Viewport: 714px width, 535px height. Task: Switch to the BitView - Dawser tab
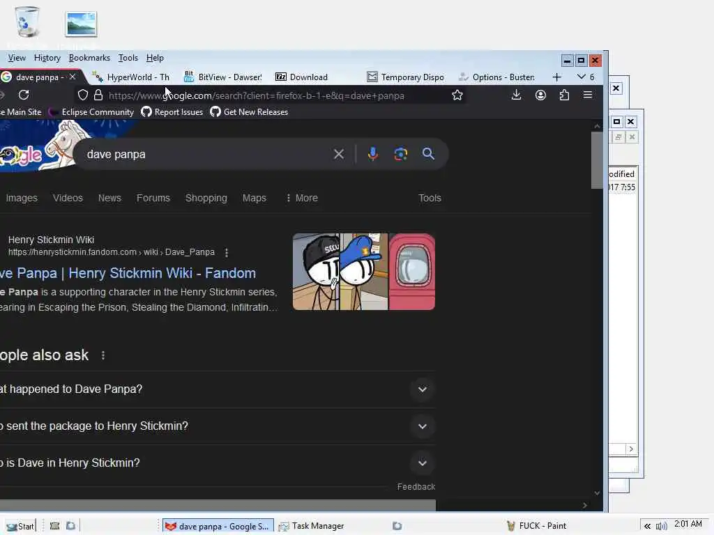click(x=223, y=77)
